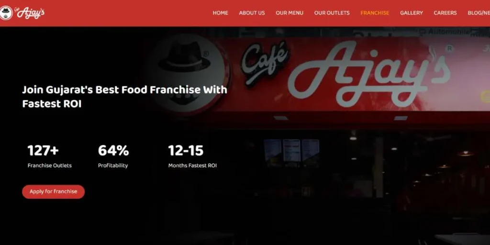490x245 pixels.
Task: Click the Café Ajay's signboard lettering
Action: 345,73
